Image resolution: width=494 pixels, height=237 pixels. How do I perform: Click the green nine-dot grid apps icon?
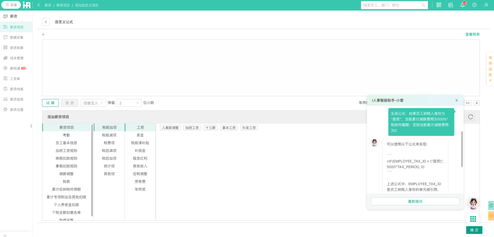click(x=473, y=219)
